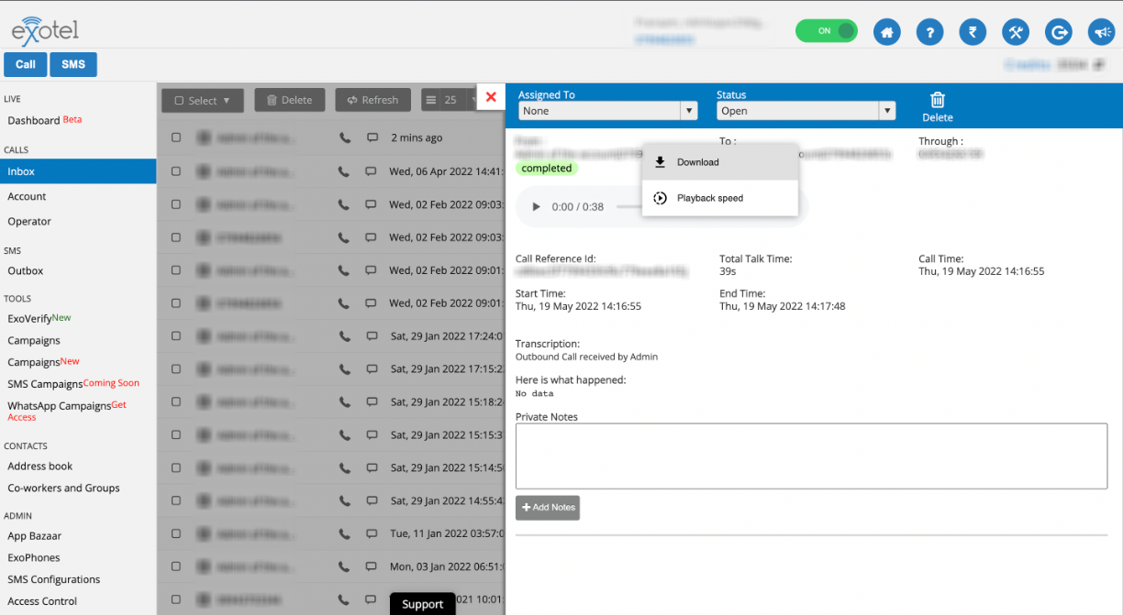1123x615 pixels.
Task: Click the chat icon in the 29 Jan 17:15 row
Action: [x=372, y=368]
